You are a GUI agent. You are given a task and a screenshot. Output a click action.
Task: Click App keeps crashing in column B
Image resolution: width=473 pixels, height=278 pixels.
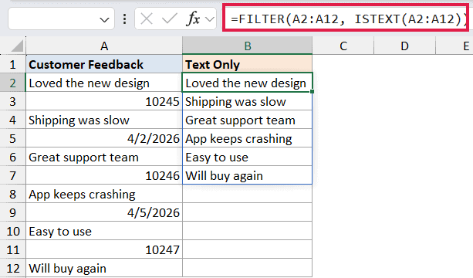point(248,138)
